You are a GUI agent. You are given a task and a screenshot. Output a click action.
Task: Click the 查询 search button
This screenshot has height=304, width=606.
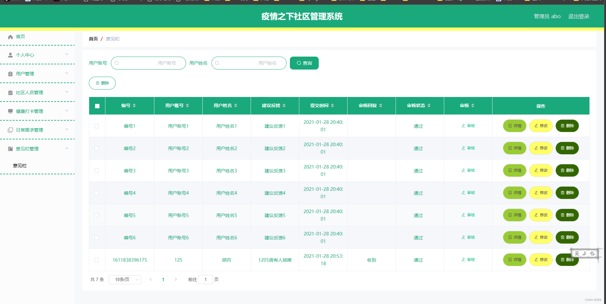point(304,63)
